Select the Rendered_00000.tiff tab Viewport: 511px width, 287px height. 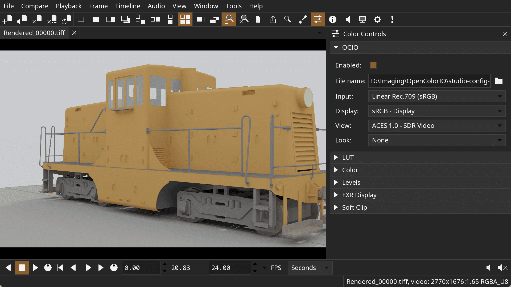(x=34, y=33)
